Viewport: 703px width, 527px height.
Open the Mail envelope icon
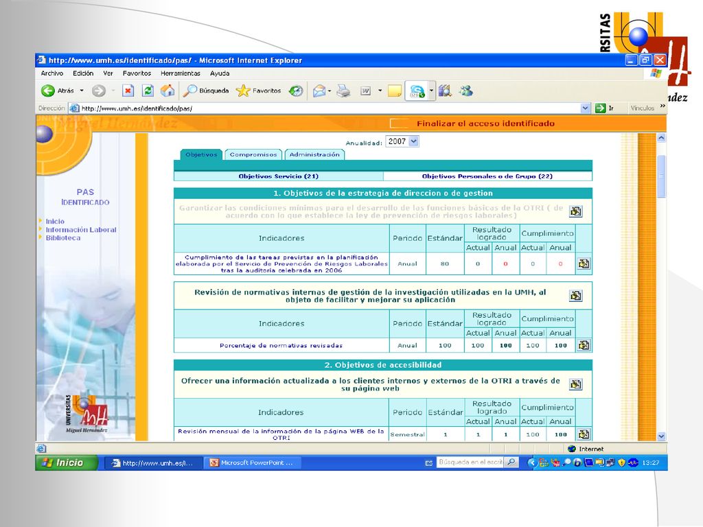pos(319,91)
